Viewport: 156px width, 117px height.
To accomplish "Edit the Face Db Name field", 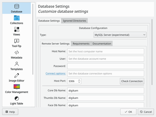I will point(105,105).
